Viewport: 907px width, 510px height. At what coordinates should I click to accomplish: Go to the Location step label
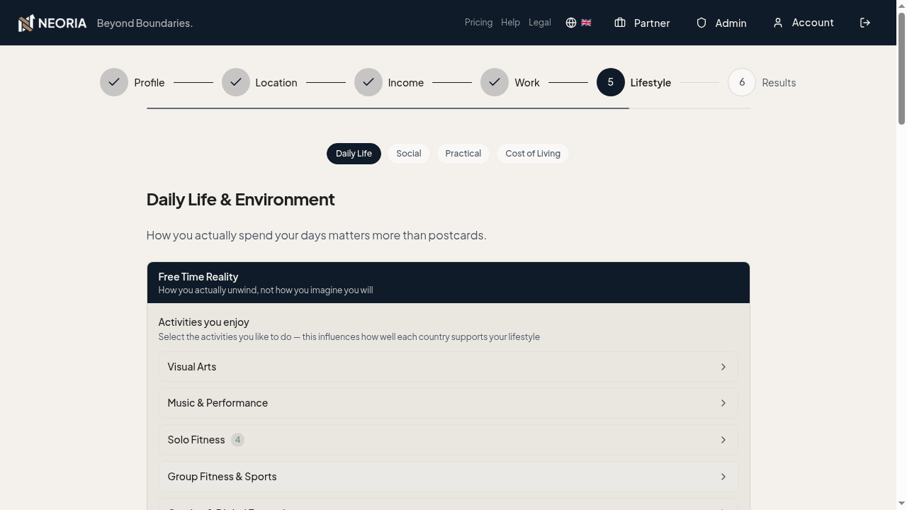(276, 83)
